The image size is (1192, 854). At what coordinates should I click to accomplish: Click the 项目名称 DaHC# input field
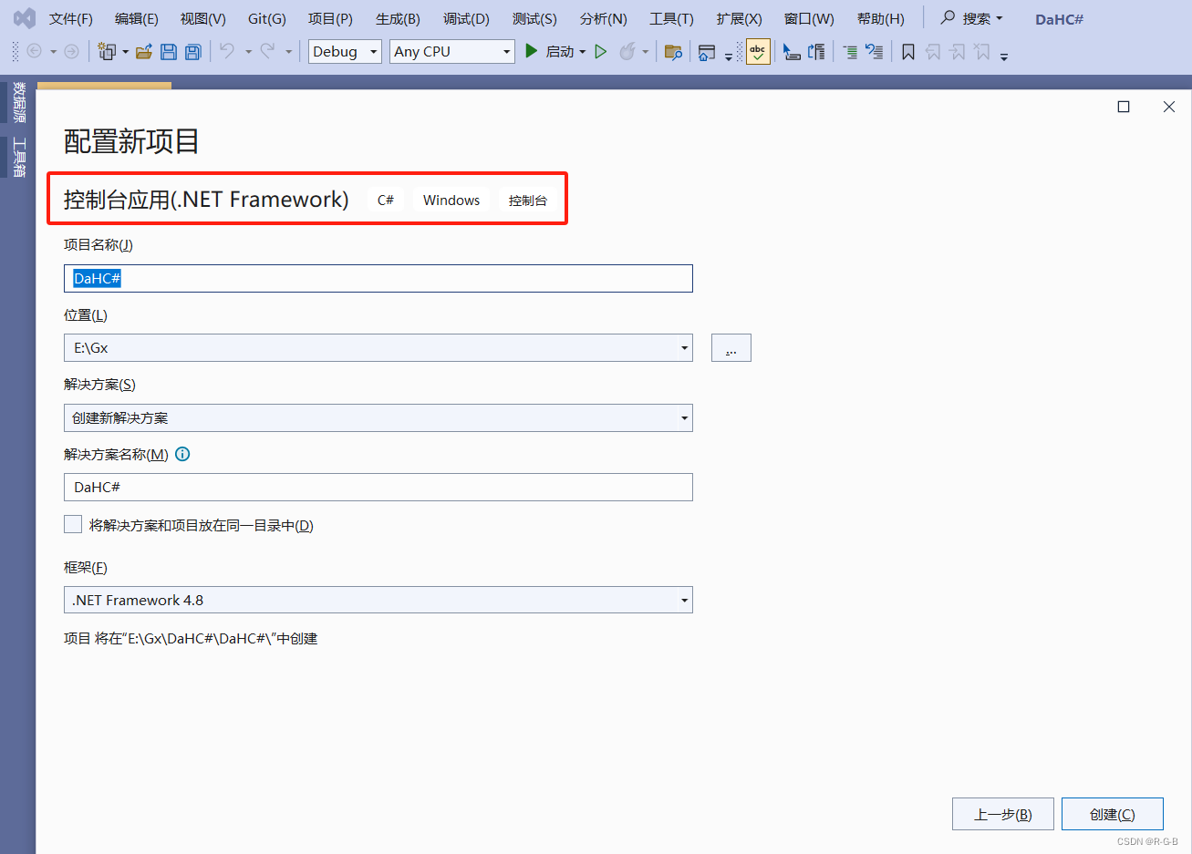[x=378, y=279]
